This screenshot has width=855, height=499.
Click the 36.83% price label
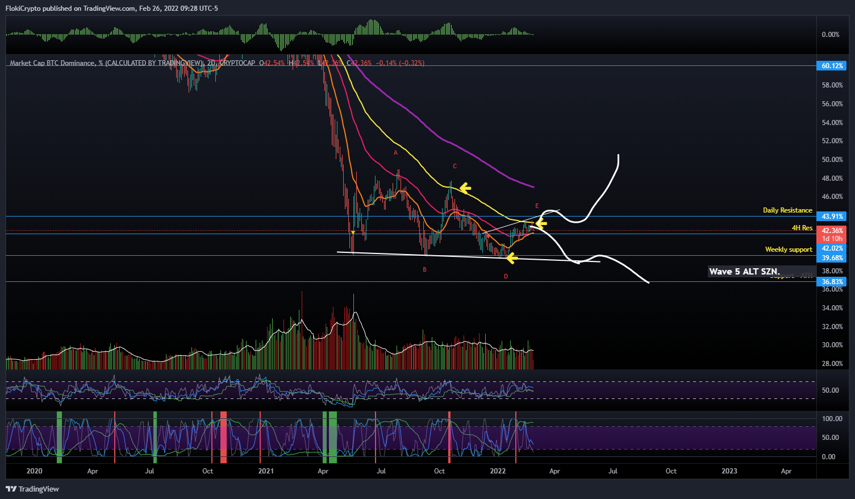pyautogui.click(x=832, y=282)
